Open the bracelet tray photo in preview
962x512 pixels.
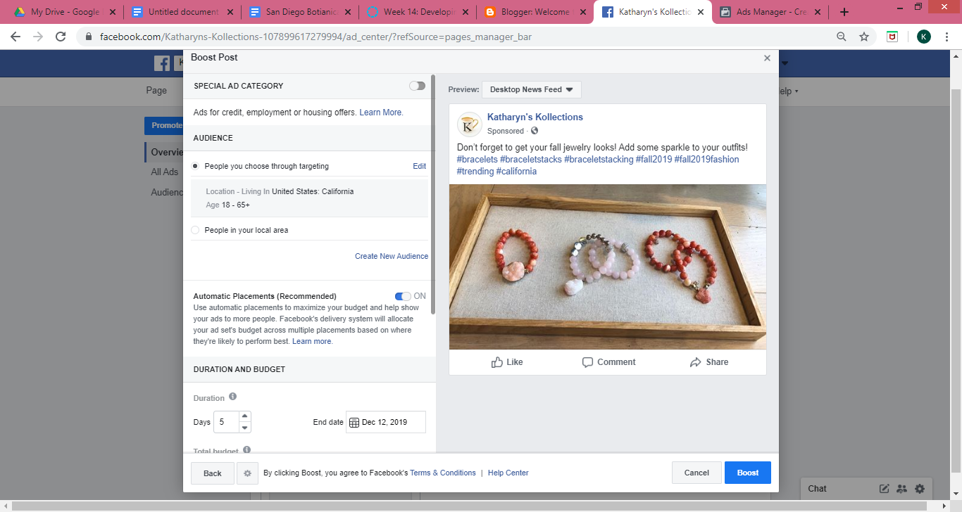point(608,267)
